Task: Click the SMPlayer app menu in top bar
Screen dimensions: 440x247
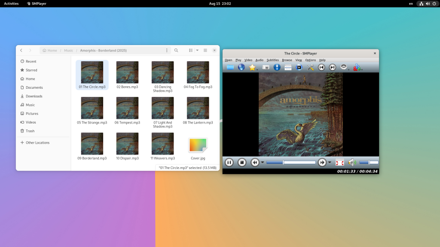Action: coord(37,3)
